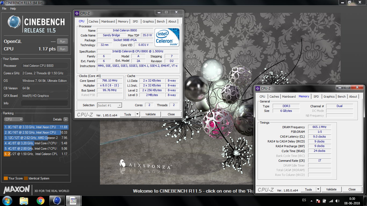The height and width of the screenshot is (206, 367).
Task: Click the empty Info field in Cinebench
Action: coord(45,103)
